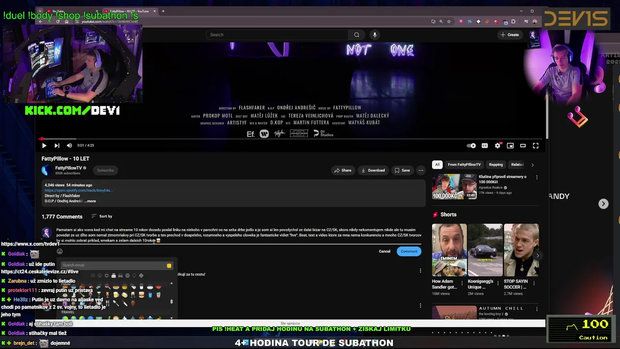Click the video progress bar

pyautogui.click(x=291, y=139)
